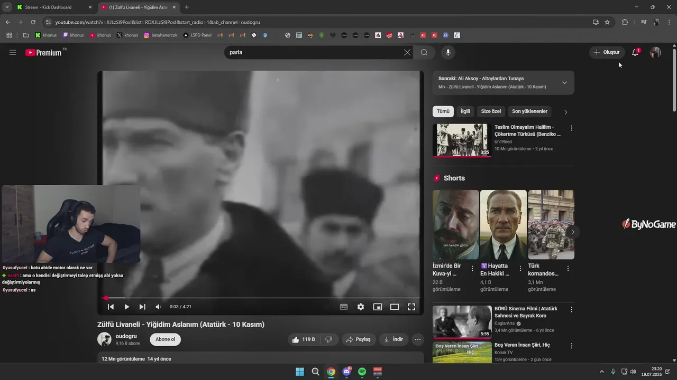Download video with İndir button
This screenshot has width=677, height=380.
[x=394, y=339]
